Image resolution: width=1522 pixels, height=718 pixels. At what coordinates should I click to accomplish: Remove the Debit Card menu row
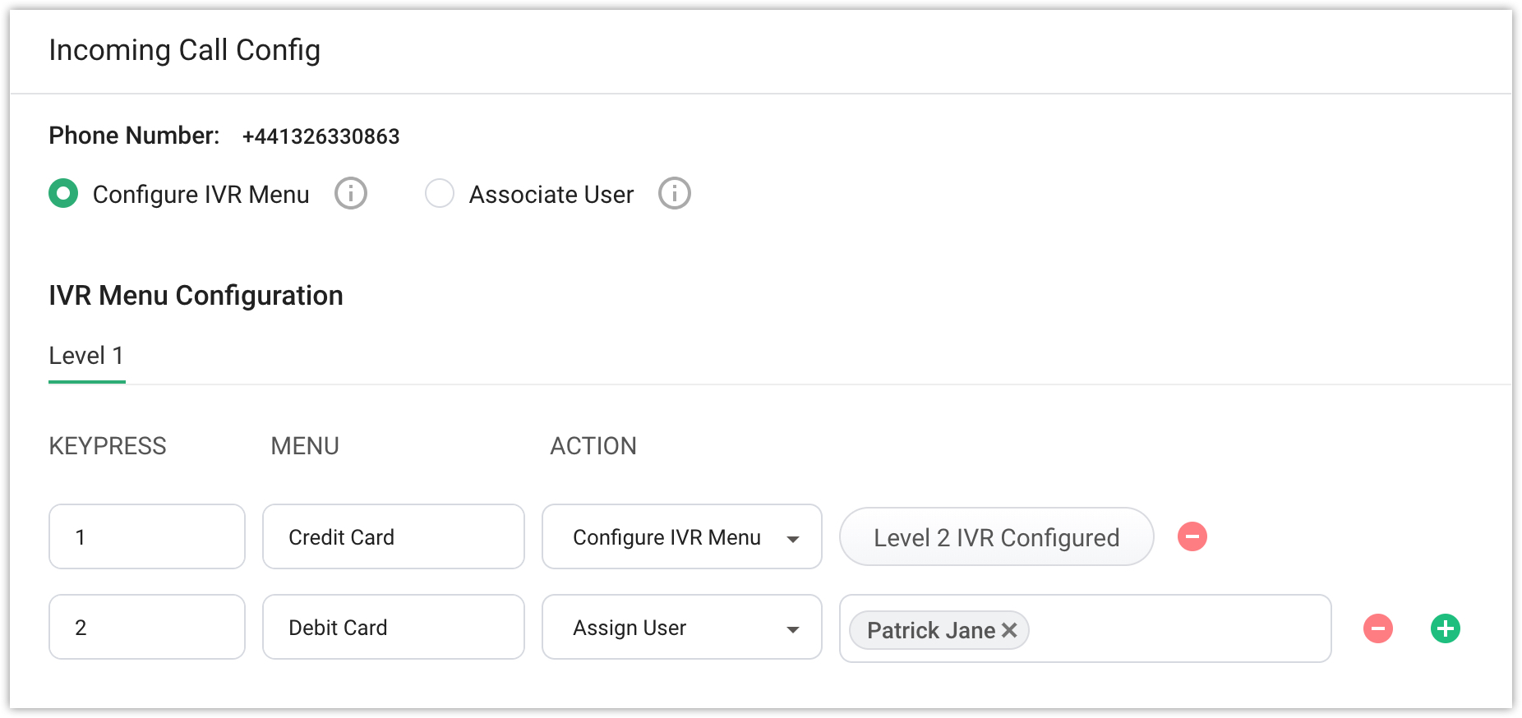pyautogui.click(x=1378, y=628)
